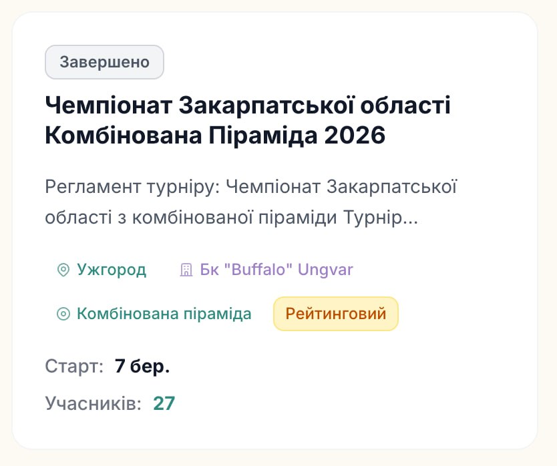This screenshot has width=557, height=466.
Task: Click the word "Чемпіонат" in the heading
Action: pyautogui.click(x=110, y=105)
